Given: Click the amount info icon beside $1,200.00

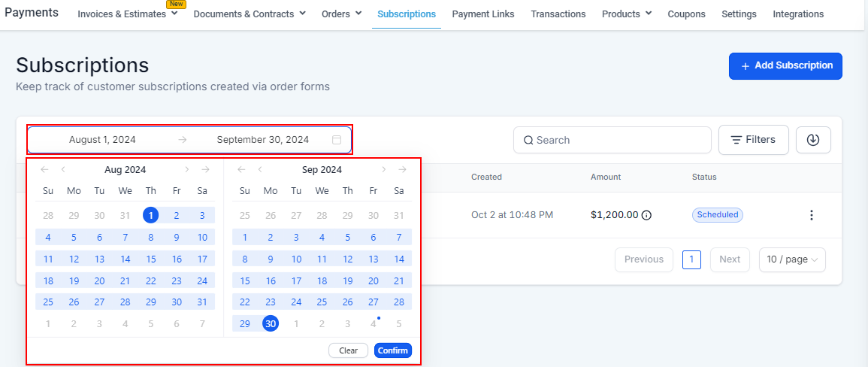Looking at the screenshot, I should point(646,215).
